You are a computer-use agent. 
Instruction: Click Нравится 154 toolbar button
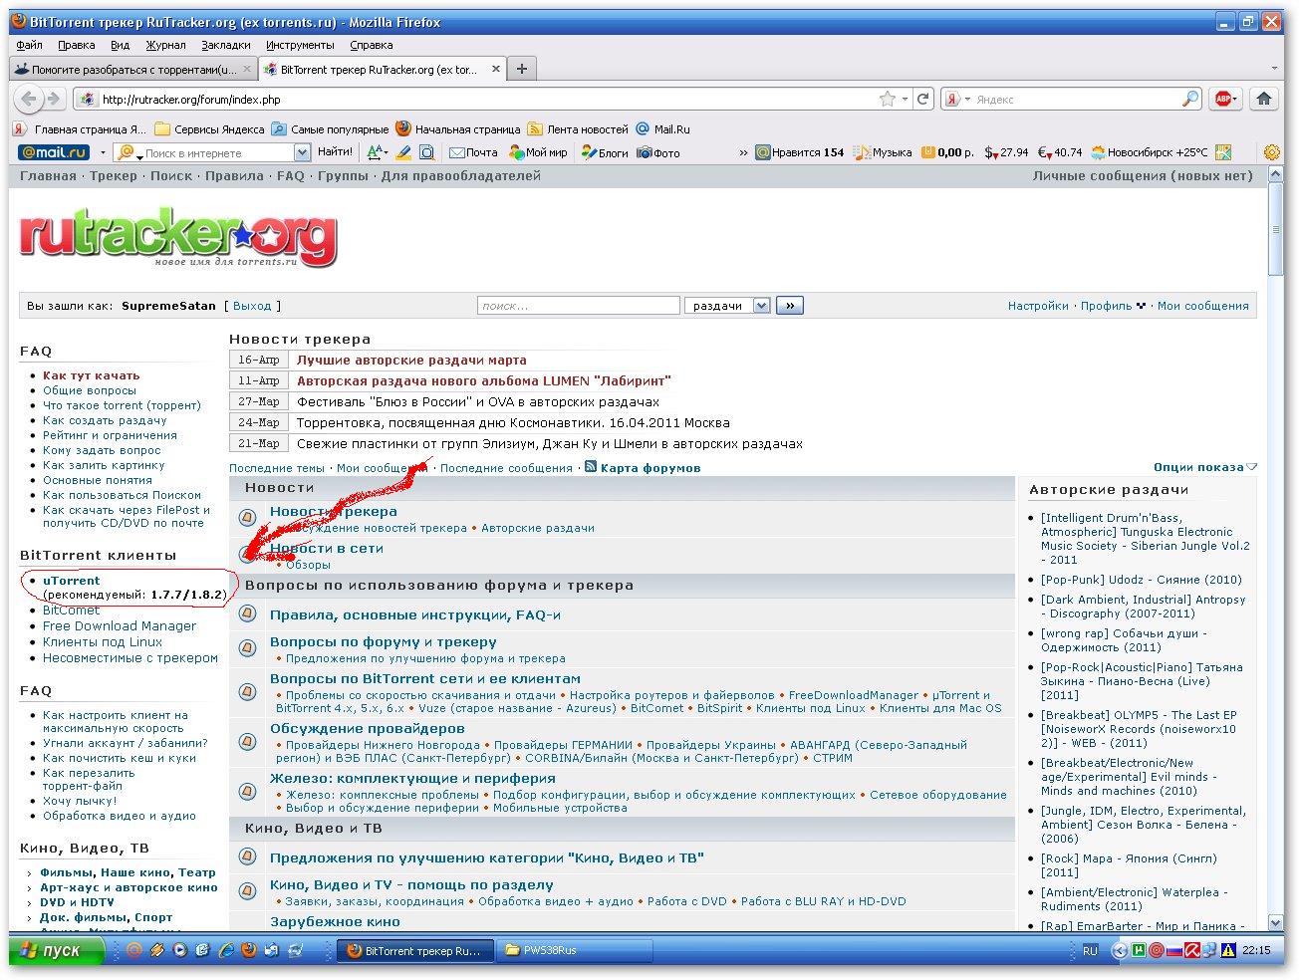click(x=800, y=152)
